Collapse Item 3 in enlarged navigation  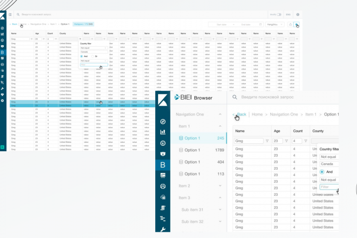tap(220, 198)
